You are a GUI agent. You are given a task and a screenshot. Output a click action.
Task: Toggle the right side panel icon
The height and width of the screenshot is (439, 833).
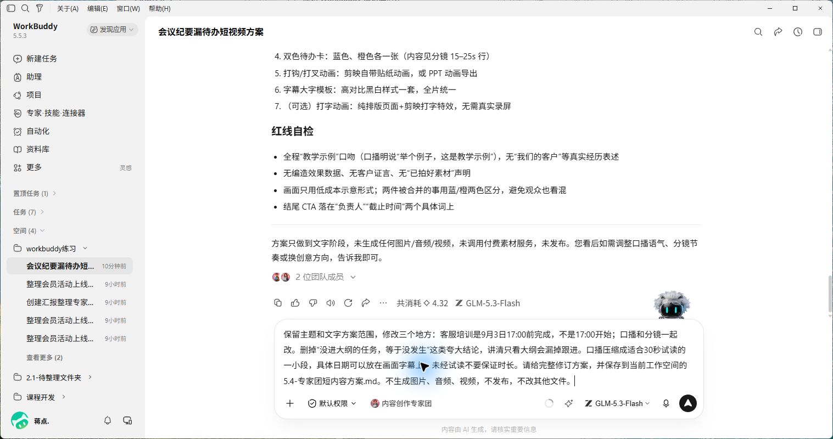pyautogui.click(x=818, y=32)
